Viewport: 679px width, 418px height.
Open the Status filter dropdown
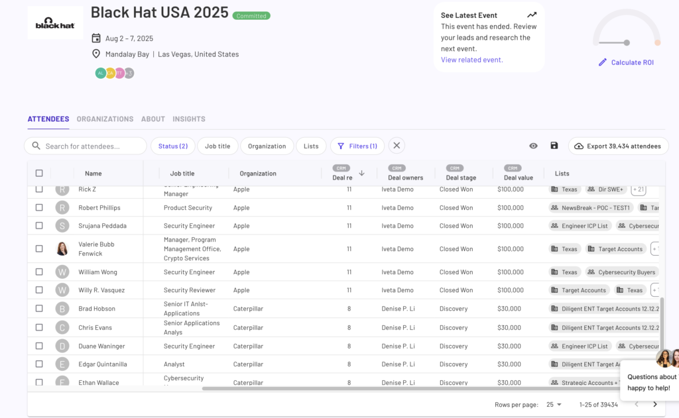coord(172,146)
